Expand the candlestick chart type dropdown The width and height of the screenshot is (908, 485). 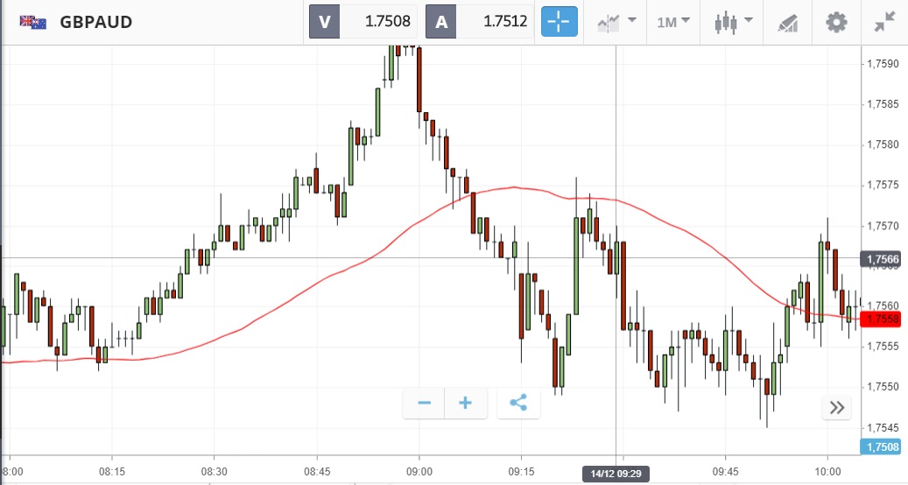point(734,22)
